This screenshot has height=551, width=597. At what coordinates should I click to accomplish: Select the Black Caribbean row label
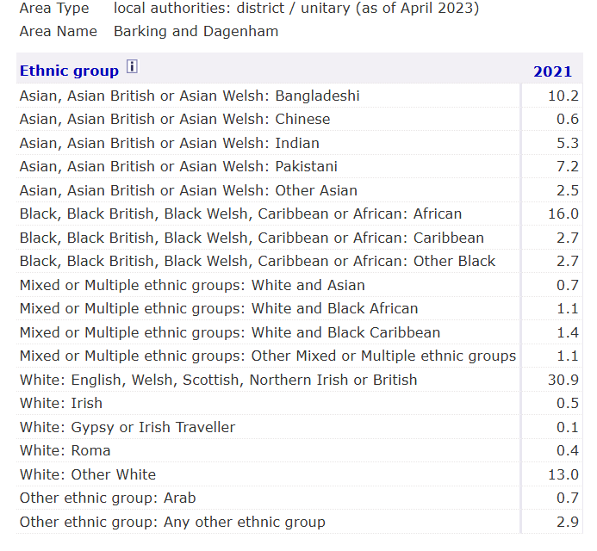(252, 238)
